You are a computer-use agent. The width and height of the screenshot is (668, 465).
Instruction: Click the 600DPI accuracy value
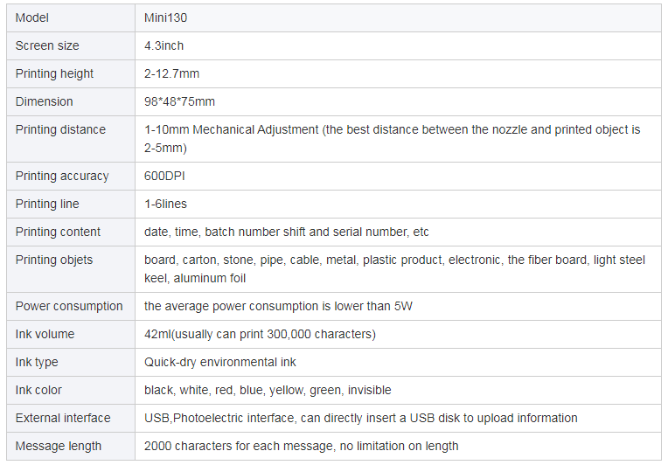pos(164,176)
